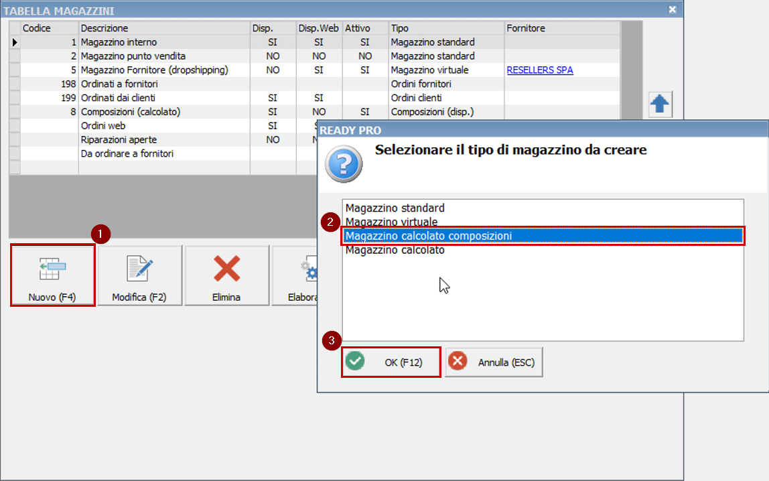Viewport: 769px width, 481px height.
Task: Click the Descrizione column header
Action: point(104,27)
